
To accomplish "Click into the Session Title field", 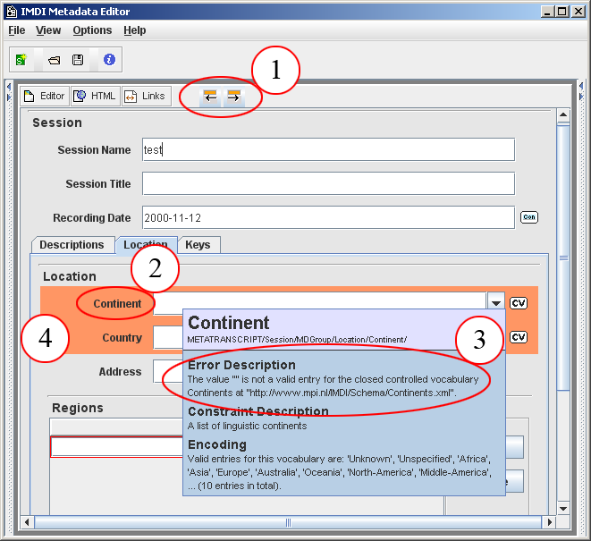I will click(328, 183).
